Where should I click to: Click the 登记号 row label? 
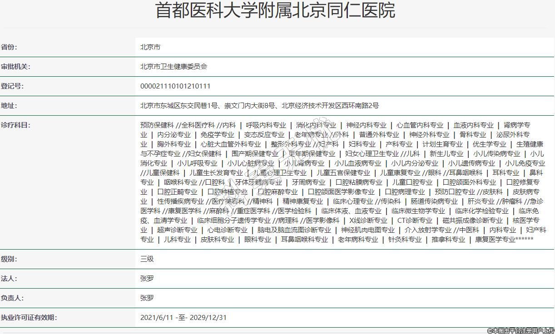12,86
